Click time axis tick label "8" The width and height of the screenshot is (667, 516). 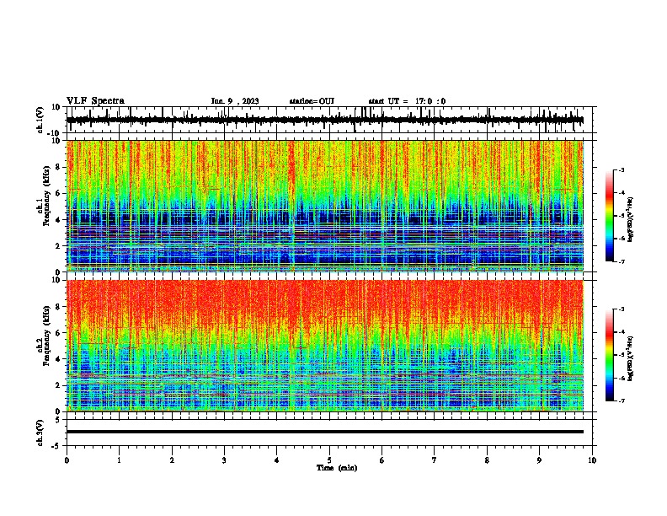[487, 460]
